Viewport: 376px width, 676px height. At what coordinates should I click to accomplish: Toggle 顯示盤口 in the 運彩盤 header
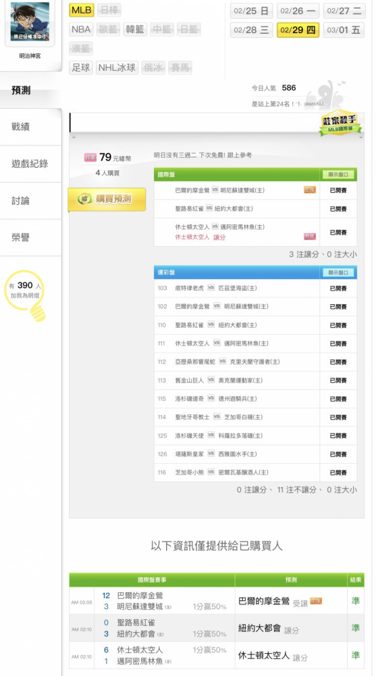click(338, 272)
